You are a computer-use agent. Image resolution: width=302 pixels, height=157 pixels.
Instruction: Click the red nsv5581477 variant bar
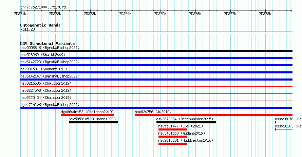(x=173, y=129)
